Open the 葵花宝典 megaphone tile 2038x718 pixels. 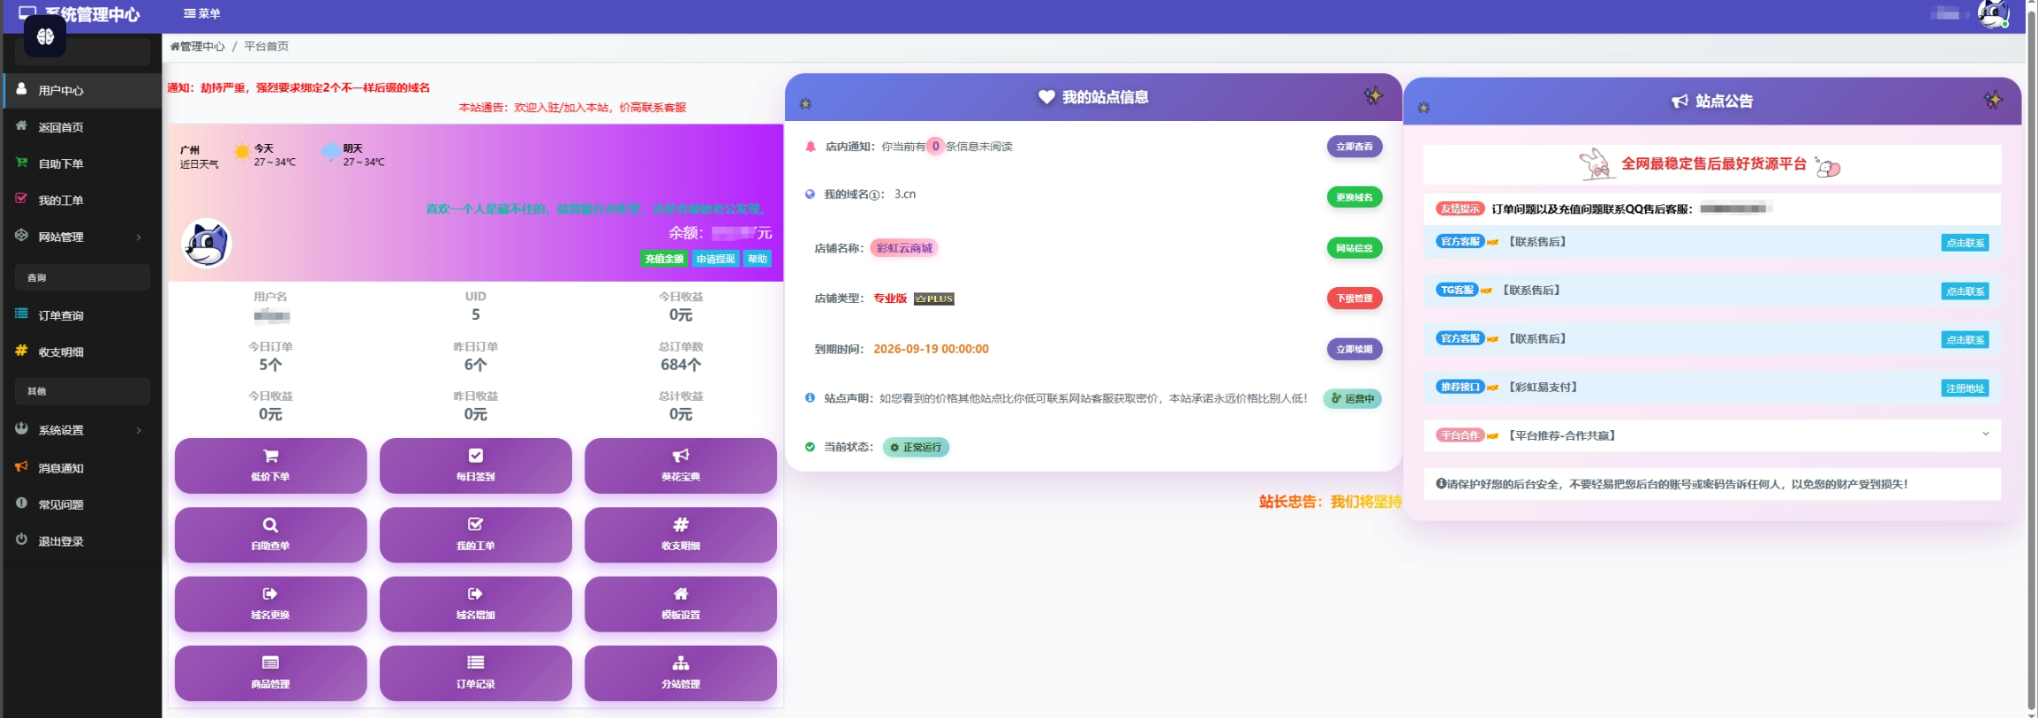(x=680, y=465)
